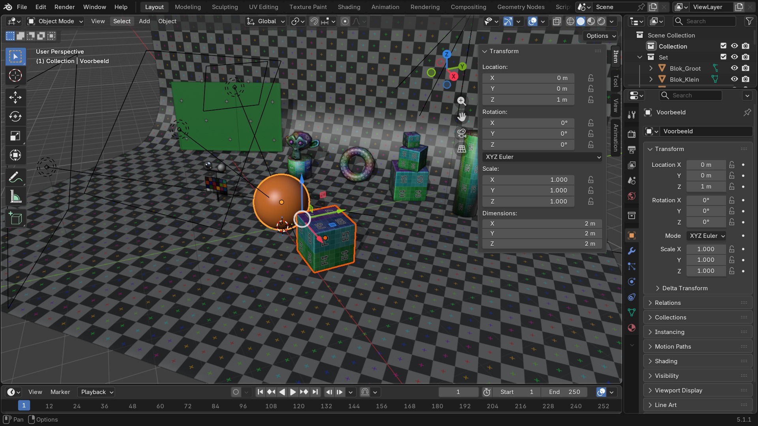Open the timeline Marker menu
This screenshot has height=426, width=758.
(x=60, y=392)
